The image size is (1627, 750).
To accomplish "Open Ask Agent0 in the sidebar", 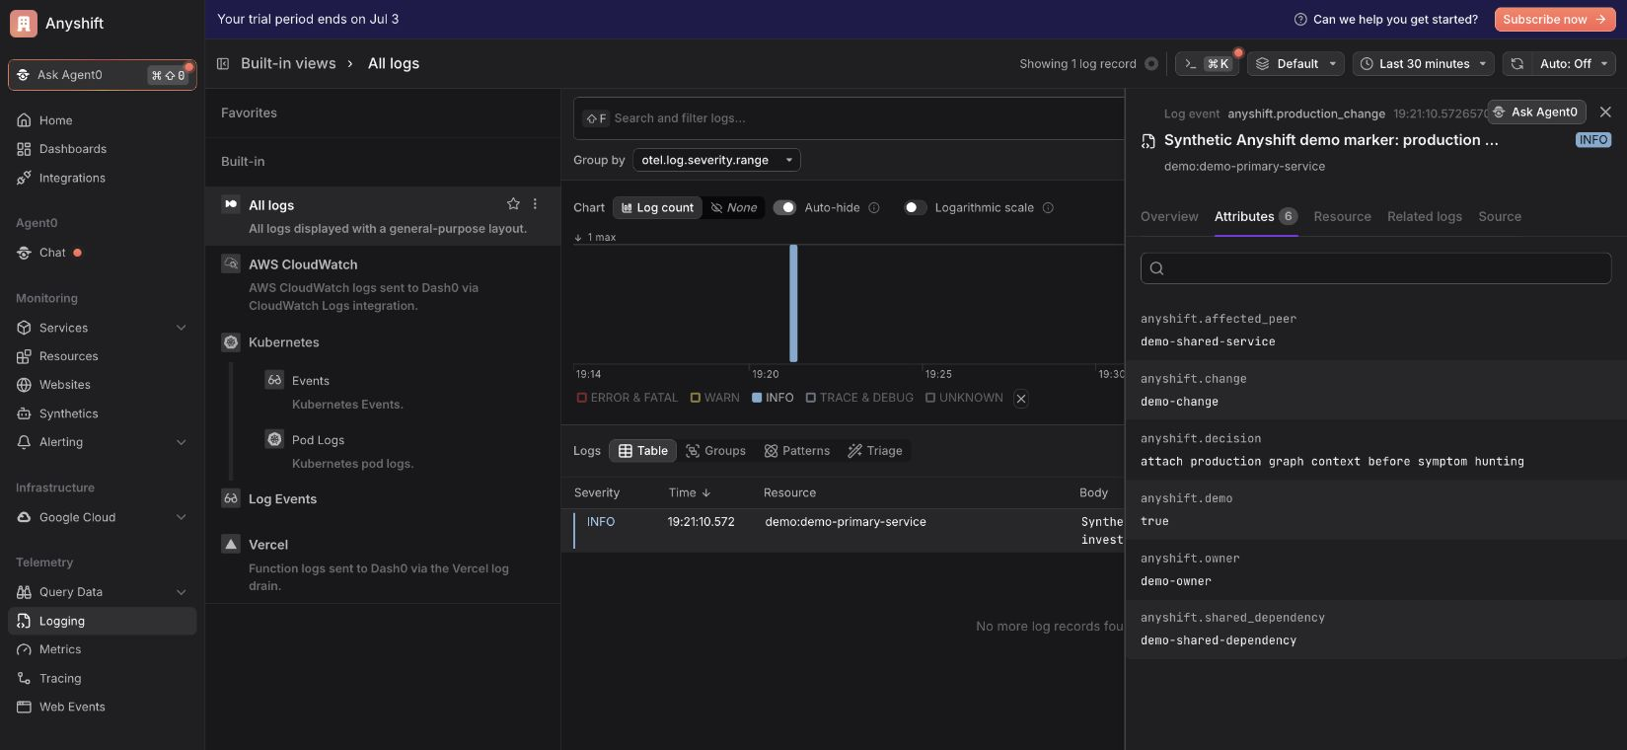I will [103, 75].
